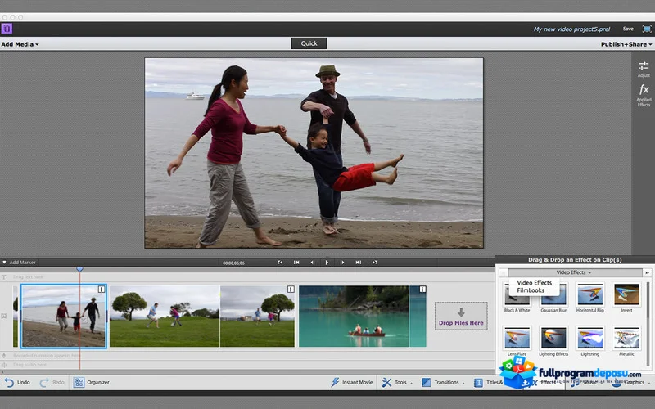This screenshot has width=655, height=409.
Task: Click the audio track speaker icon
Action: coord(4,365)
